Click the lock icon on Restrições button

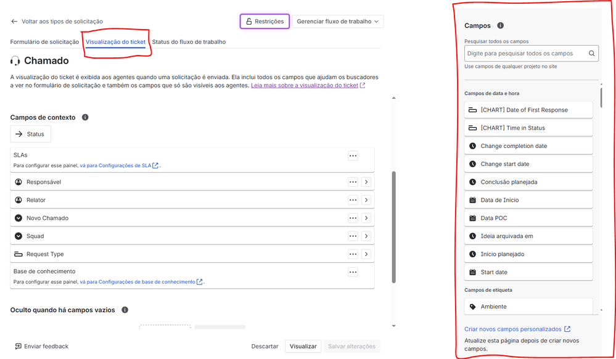coord(248,21)
